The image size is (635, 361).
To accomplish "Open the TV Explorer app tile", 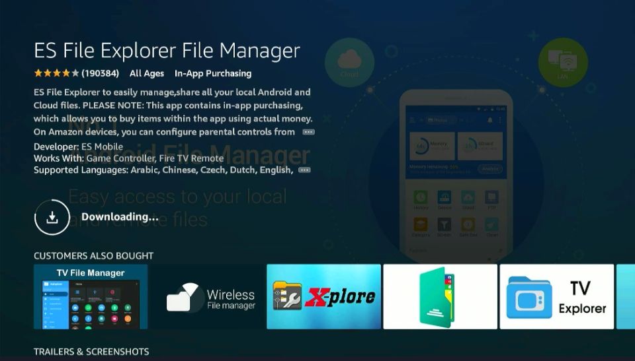I will coord(557,297).
